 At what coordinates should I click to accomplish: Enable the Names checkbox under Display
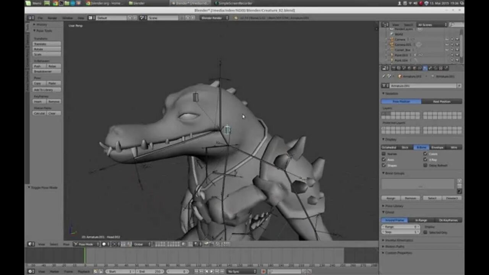click(x=384, y=154)
